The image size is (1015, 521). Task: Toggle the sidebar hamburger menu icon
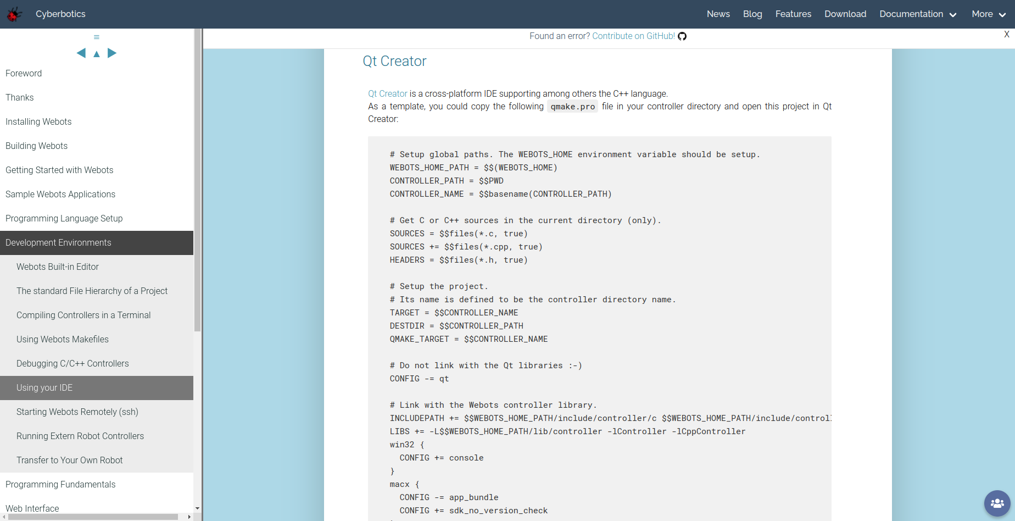(x=97, y=37)
